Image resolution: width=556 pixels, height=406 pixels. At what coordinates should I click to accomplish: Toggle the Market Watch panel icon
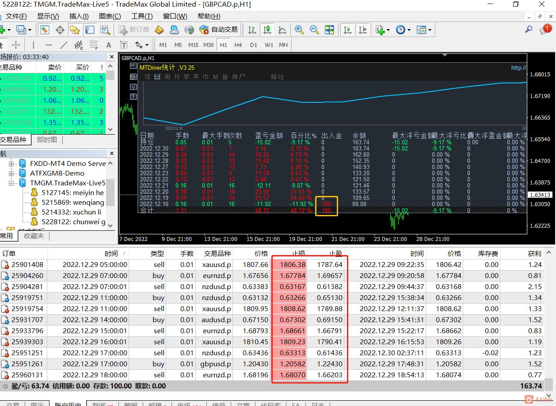(45, 30)
